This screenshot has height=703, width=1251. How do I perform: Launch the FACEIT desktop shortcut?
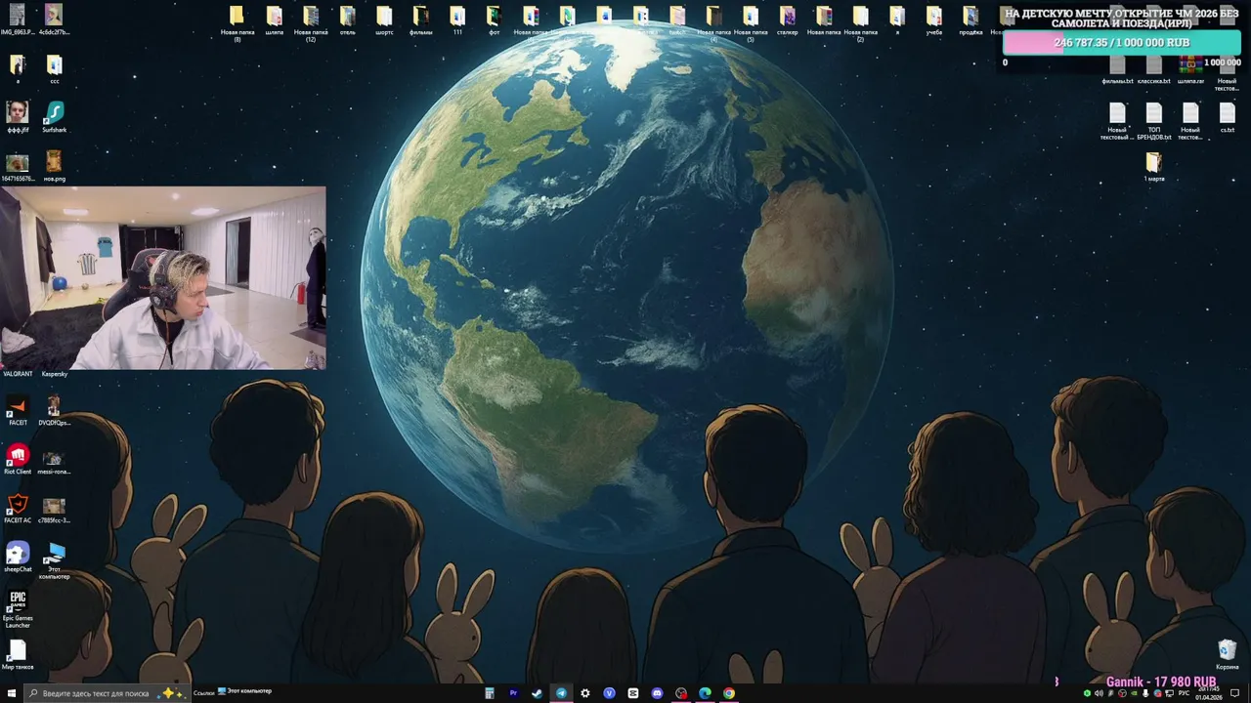pos(18,409)
